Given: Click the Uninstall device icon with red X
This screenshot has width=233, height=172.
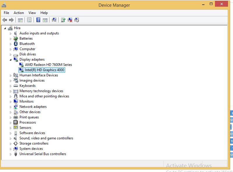Looking at the screenshot, I should click(x=70, y=20).
